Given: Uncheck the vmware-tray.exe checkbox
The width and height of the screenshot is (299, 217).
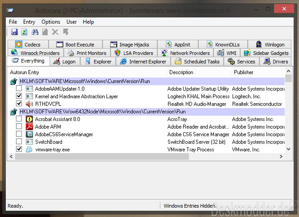Looking at the screenshot, I should click(x=19, y=149).
